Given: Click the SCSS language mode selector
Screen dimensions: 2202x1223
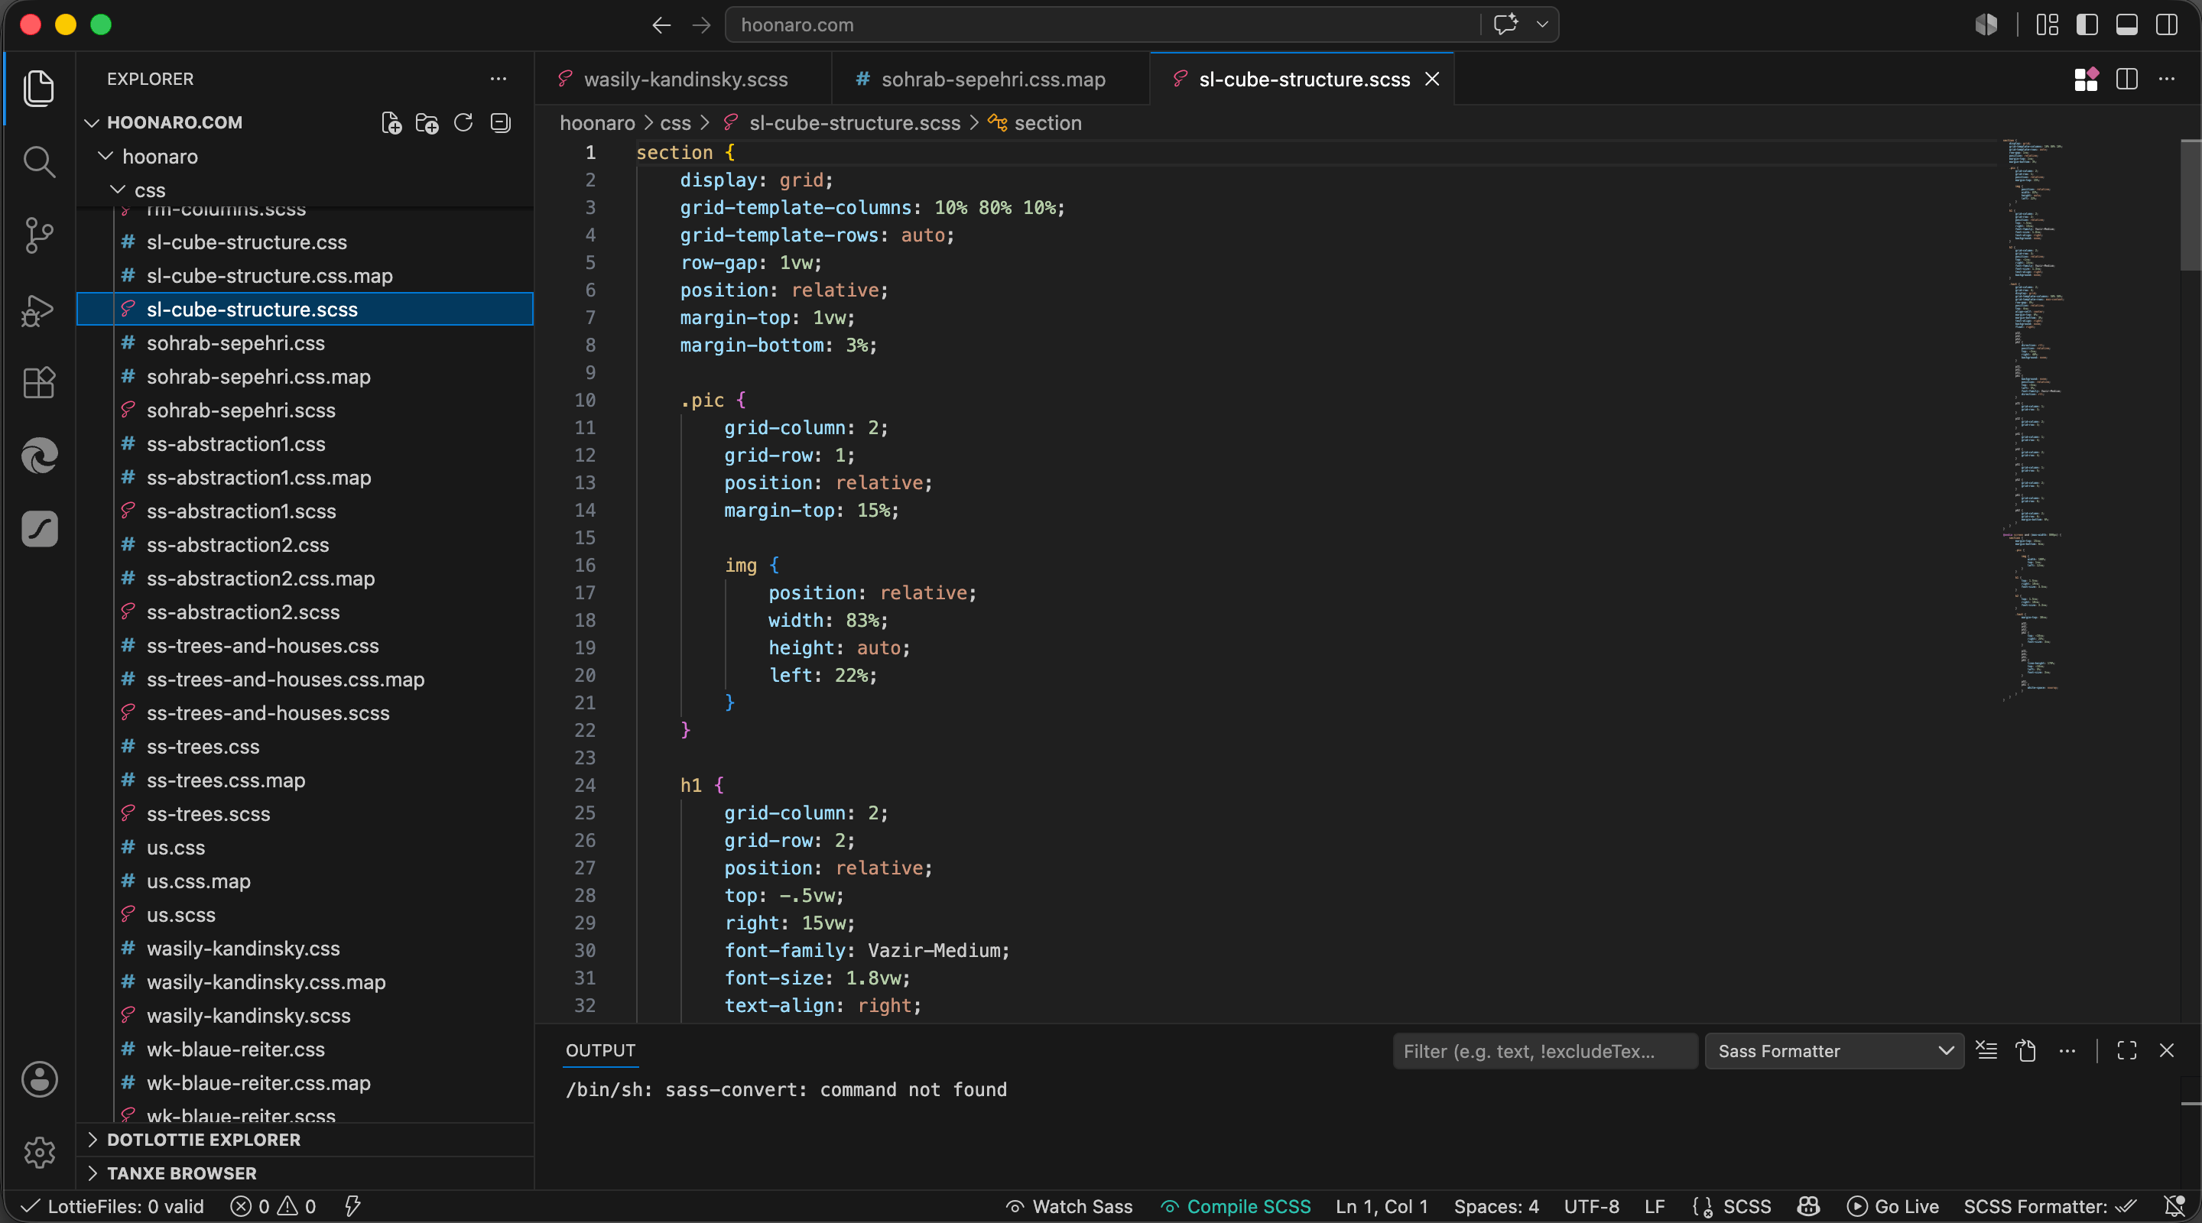Looking at the screenshot, I should 1746,1206.
